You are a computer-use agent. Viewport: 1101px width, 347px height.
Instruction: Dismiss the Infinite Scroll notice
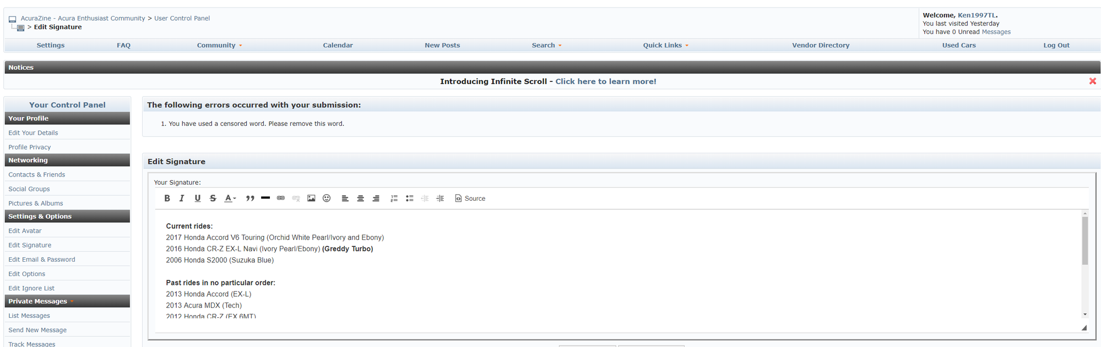click(x=1092, y=81)
